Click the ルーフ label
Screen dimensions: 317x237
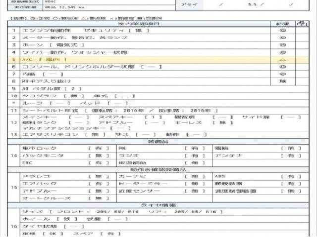click(33, 103)
